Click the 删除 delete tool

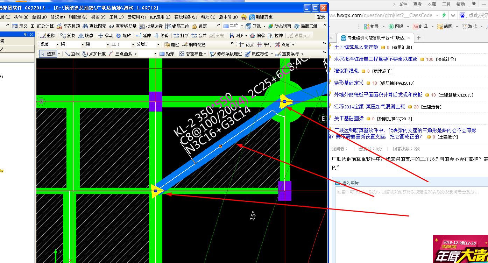click(48, 36)
